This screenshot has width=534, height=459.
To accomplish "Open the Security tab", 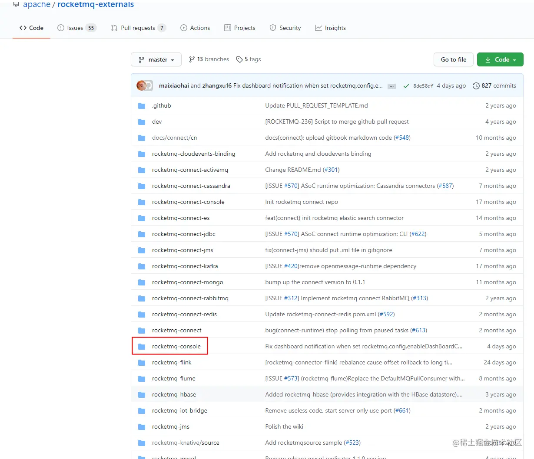I will [285, 28].
